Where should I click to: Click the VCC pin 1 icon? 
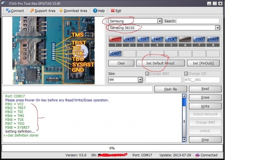click(x=115, y=39)
